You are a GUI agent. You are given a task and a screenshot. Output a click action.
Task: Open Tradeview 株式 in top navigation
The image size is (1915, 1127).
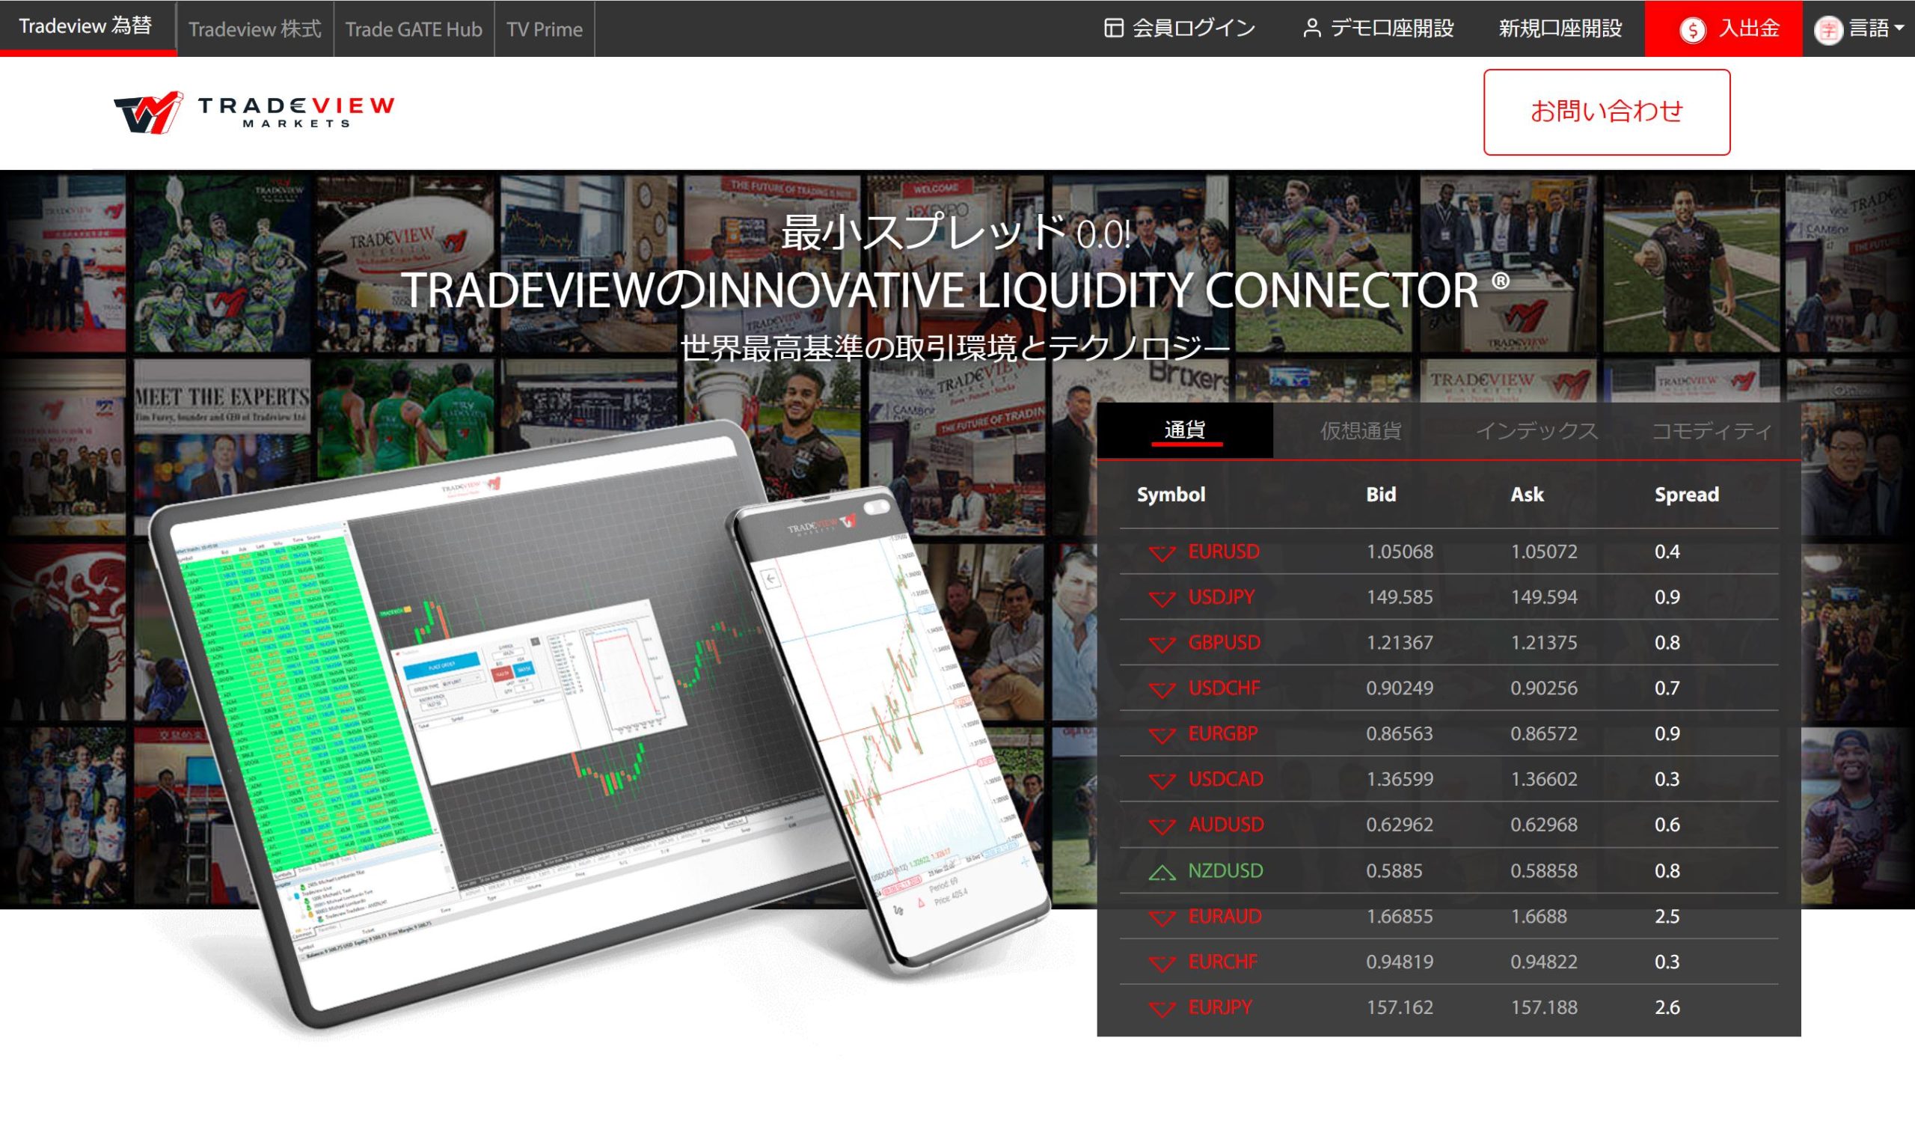click(x=254, y=30)
